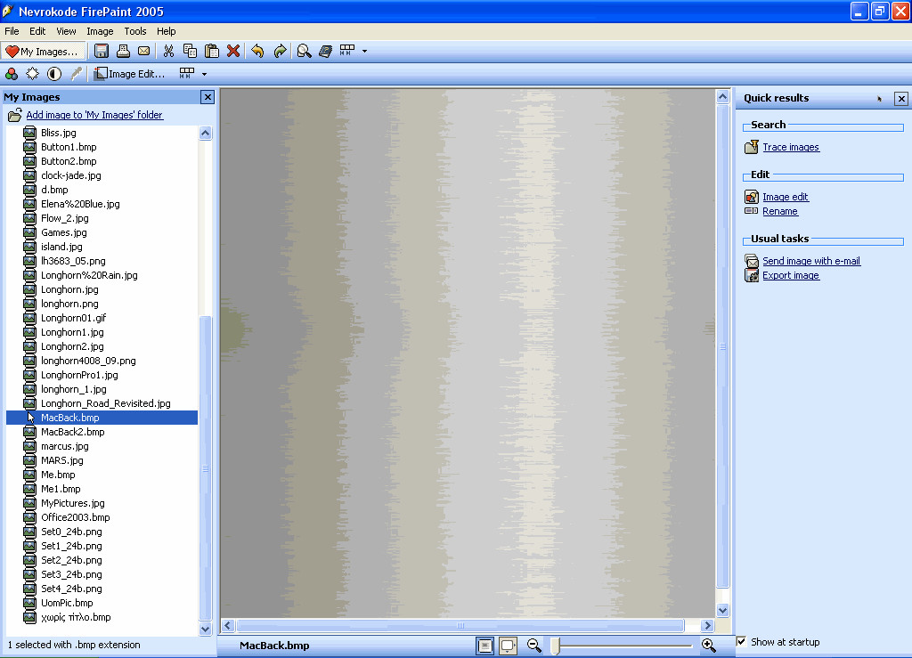
Task: Click file list scrollbar down arrow
Action: (x=205, y=629)
